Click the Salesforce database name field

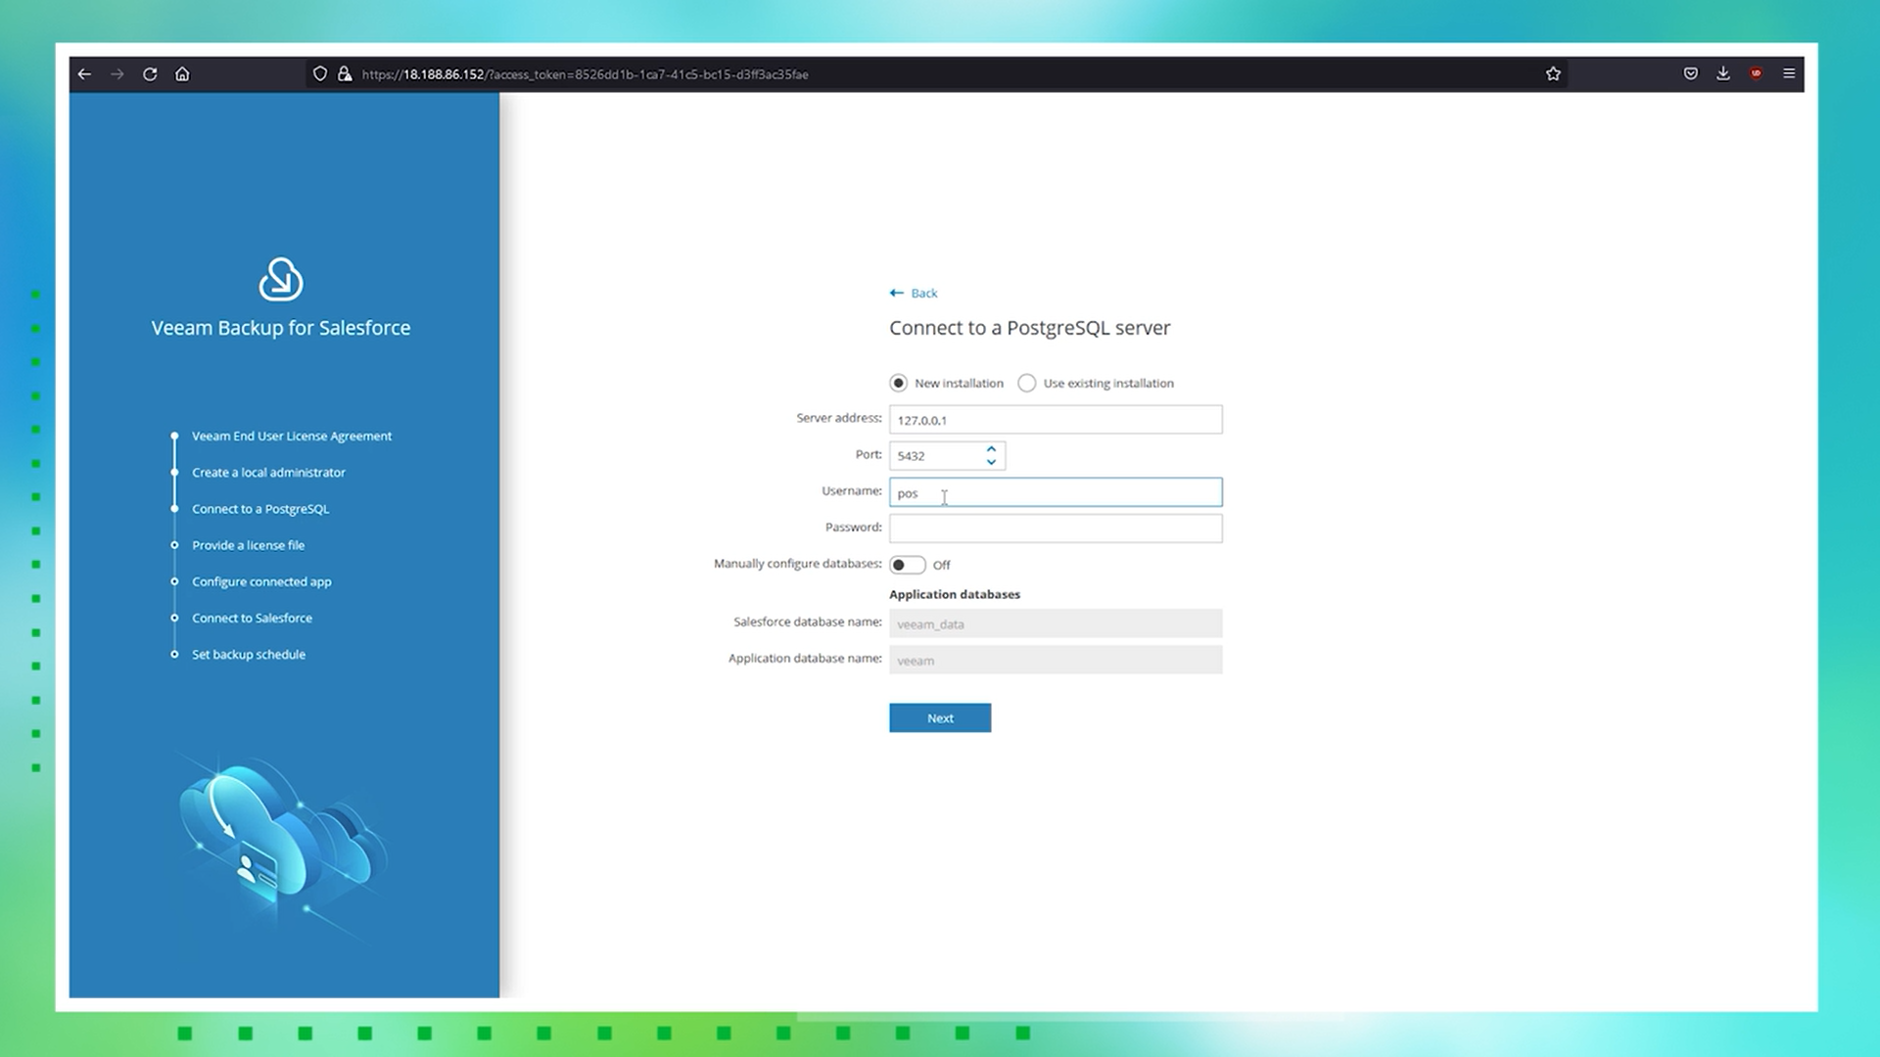pyautogui.click(x=1056, y=623)
